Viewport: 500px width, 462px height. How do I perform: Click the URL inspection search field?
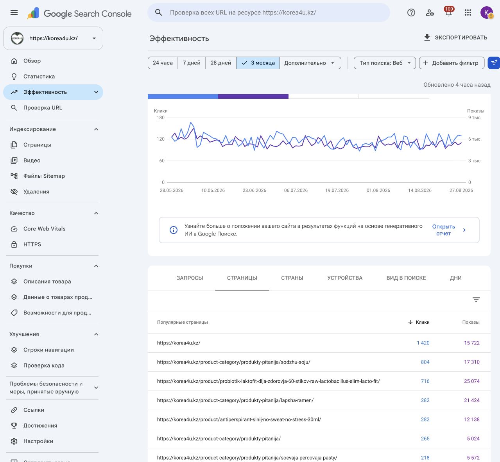(269, 12)
